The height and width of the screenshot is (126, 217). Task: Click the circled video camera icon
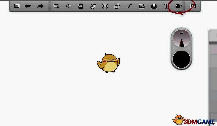coord(178,6)
